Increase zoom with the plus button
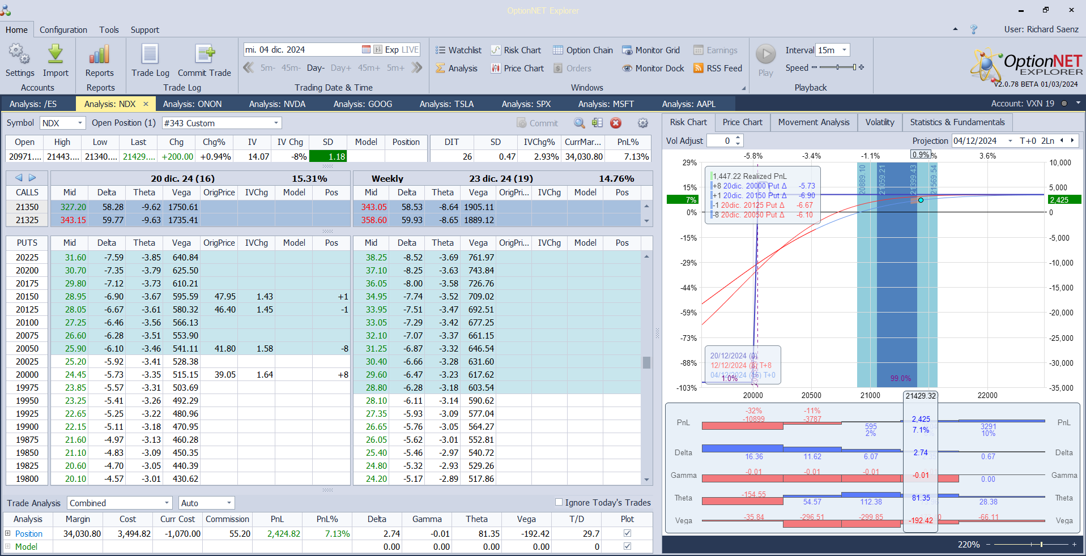This screenshot has height=556, width=1086. click(1074, 545)
